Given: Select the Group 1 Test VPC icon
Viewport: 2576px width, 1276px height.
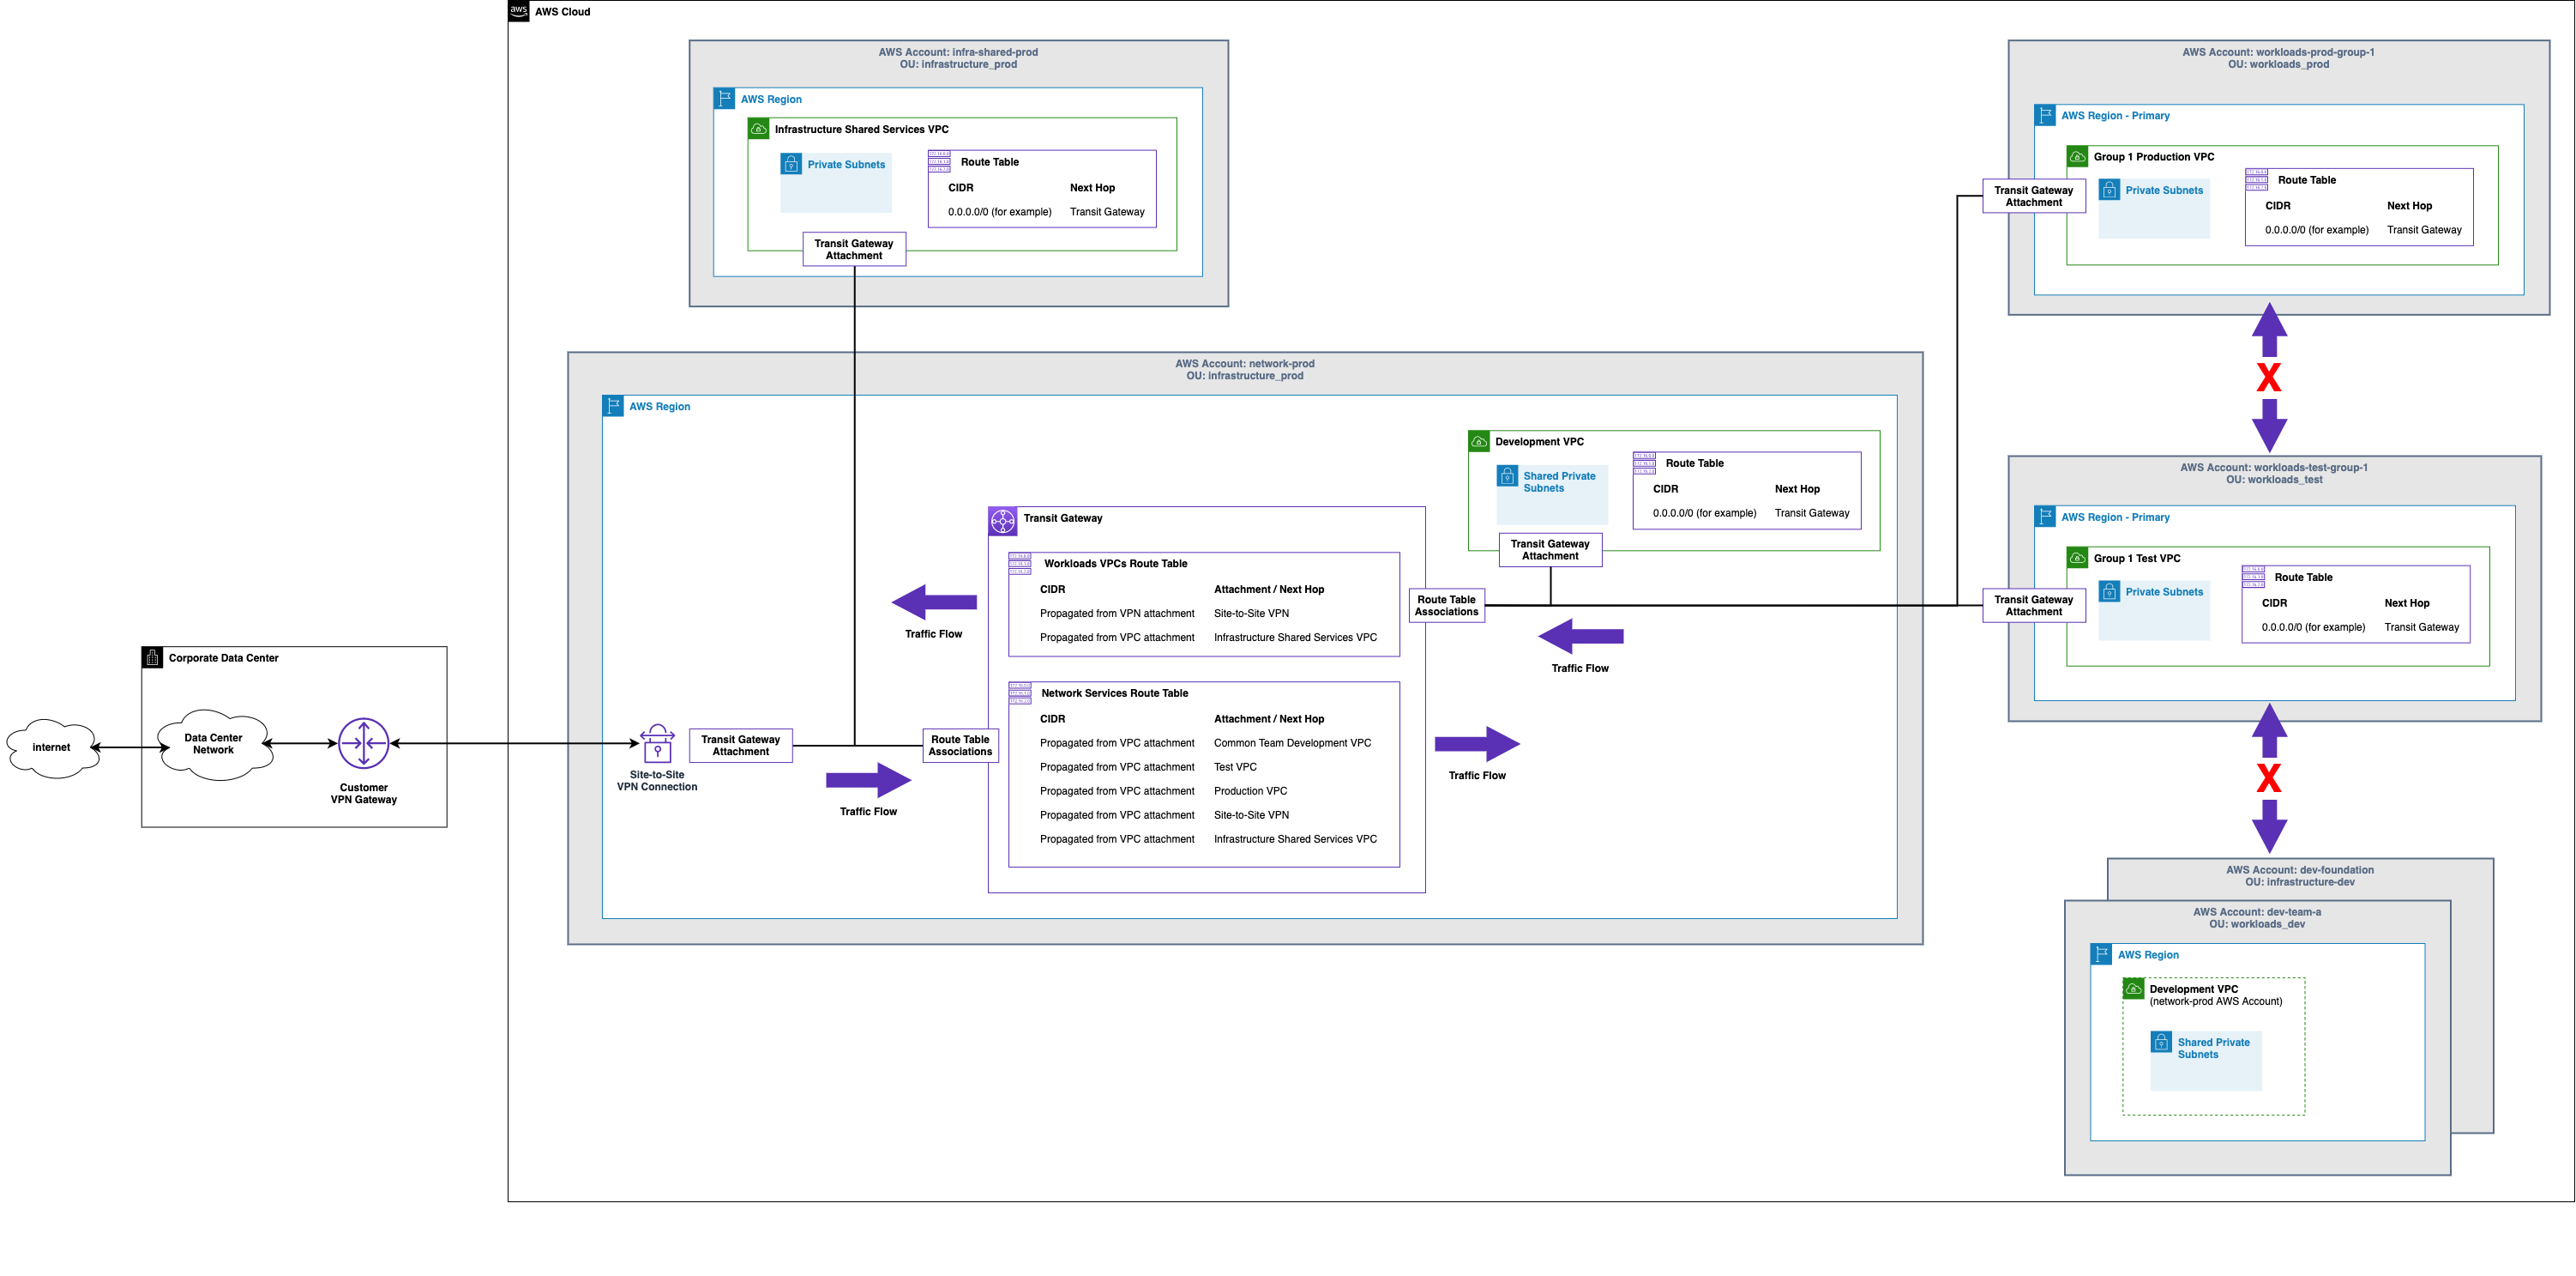Looking at the screenshot, I should pos(2077,559).
